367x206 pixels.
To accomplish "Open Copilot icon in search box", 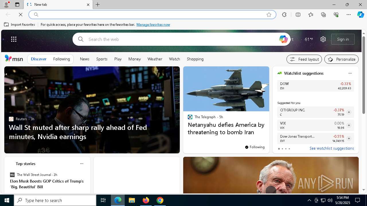I will point(283,39).
